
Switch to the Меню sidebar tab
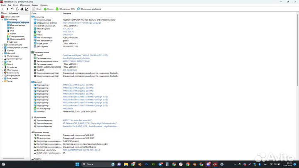(x=4, y=13)
